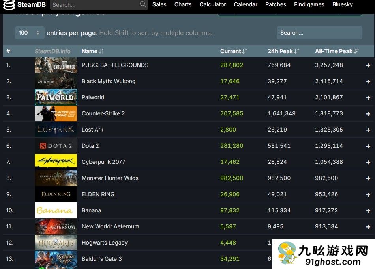Click the table search input field

[319, 33]
